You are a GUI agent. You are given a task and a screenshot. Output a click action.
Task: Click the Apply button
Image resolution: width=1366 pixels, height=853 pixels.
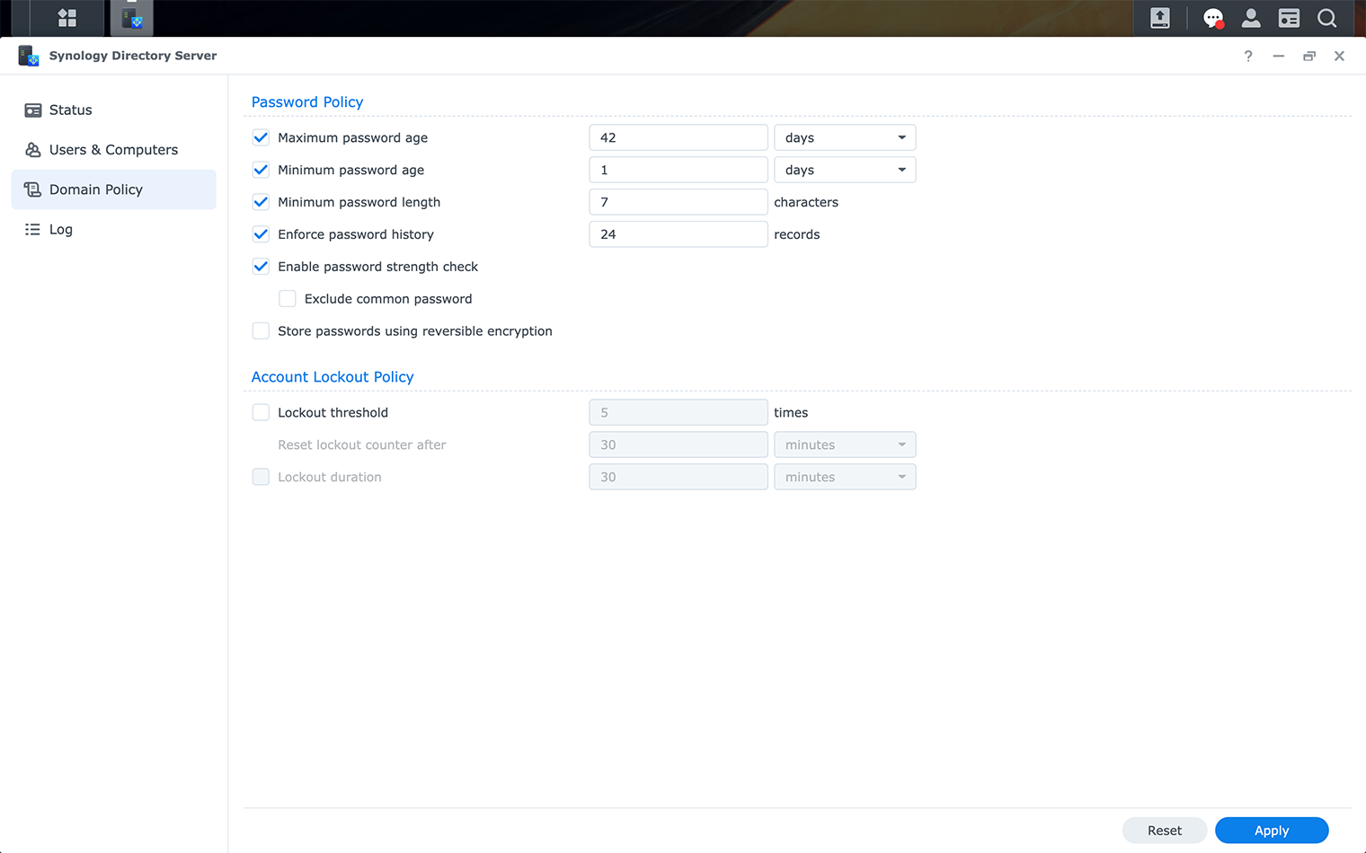[x=1271, y=831]
